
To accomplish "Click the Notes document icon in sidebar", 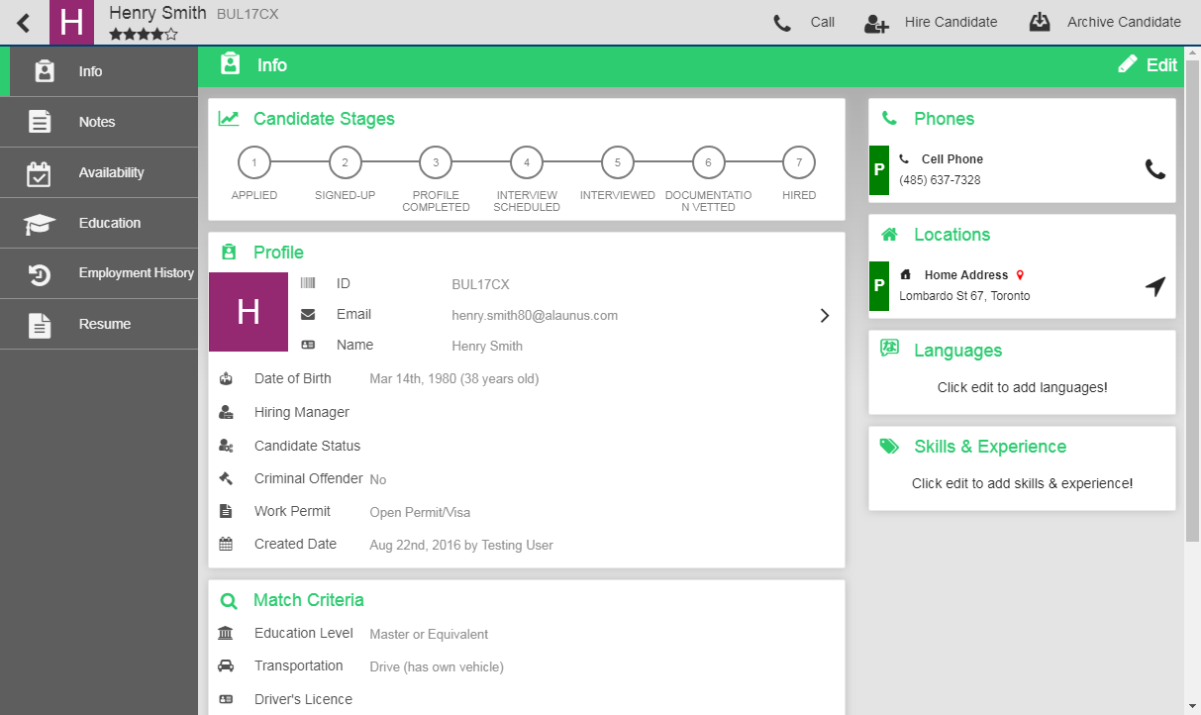I will [x=40, y=122].
